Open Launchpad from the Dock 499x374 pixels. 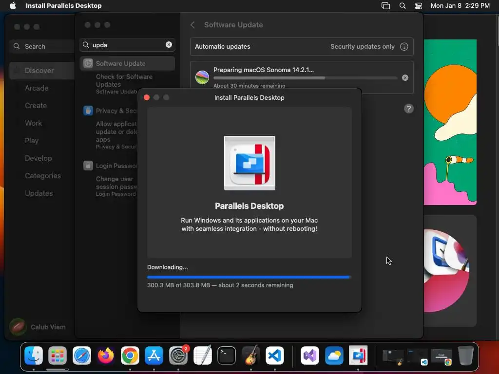point(58,355)
